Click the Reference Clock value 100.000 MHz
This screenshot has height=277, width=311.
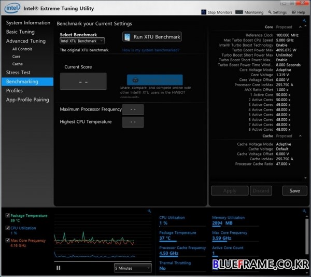(x=287, y=35)
